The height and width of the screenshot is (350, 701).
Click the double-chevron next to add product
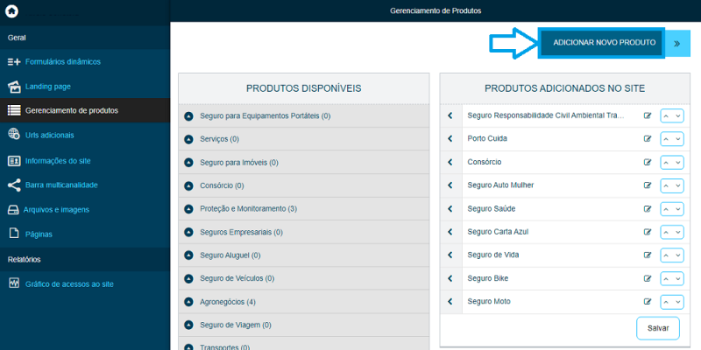point(677,43)
